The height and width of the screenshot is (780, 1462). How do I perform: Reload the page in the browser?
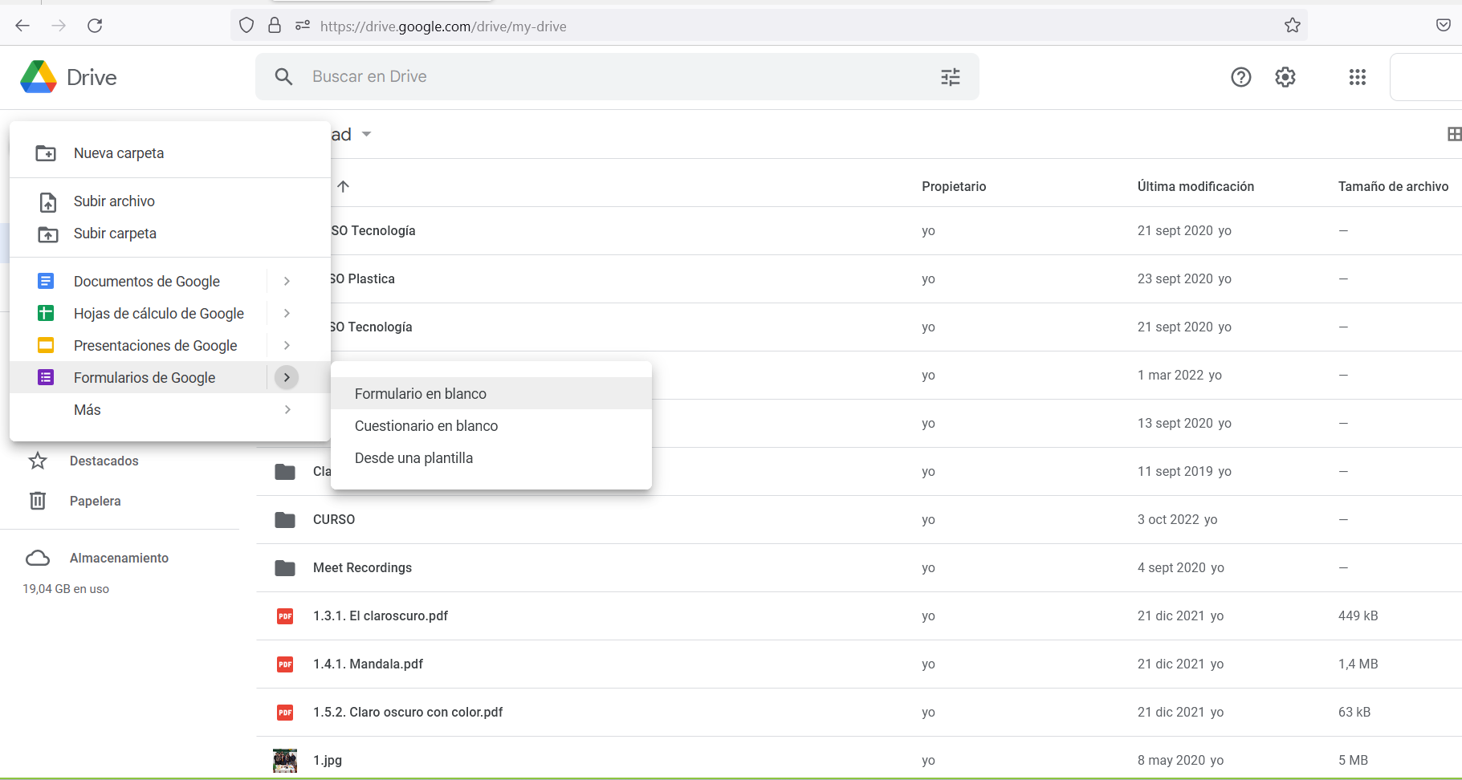[x=95, y=26]
